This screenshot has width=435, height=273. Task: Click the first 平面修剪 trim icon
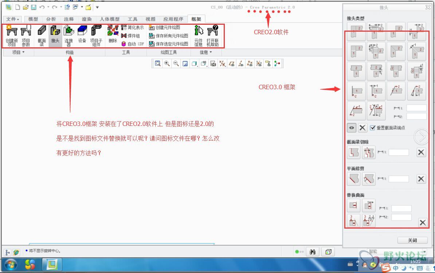coord(354,179)
